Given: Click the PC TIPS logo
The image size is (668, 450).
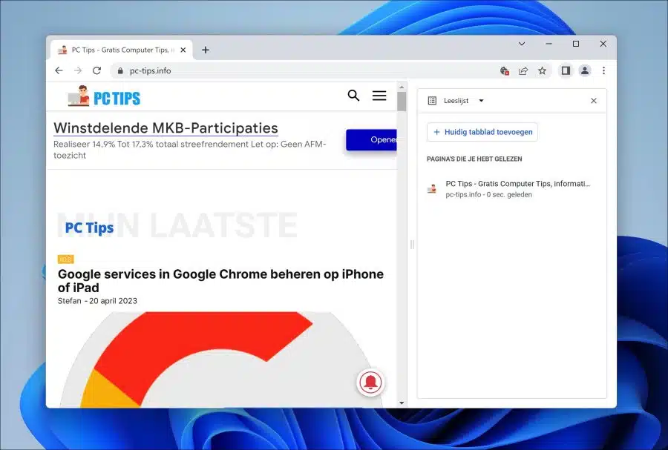Looking at the screenshot, I should [x=103, y=96].
